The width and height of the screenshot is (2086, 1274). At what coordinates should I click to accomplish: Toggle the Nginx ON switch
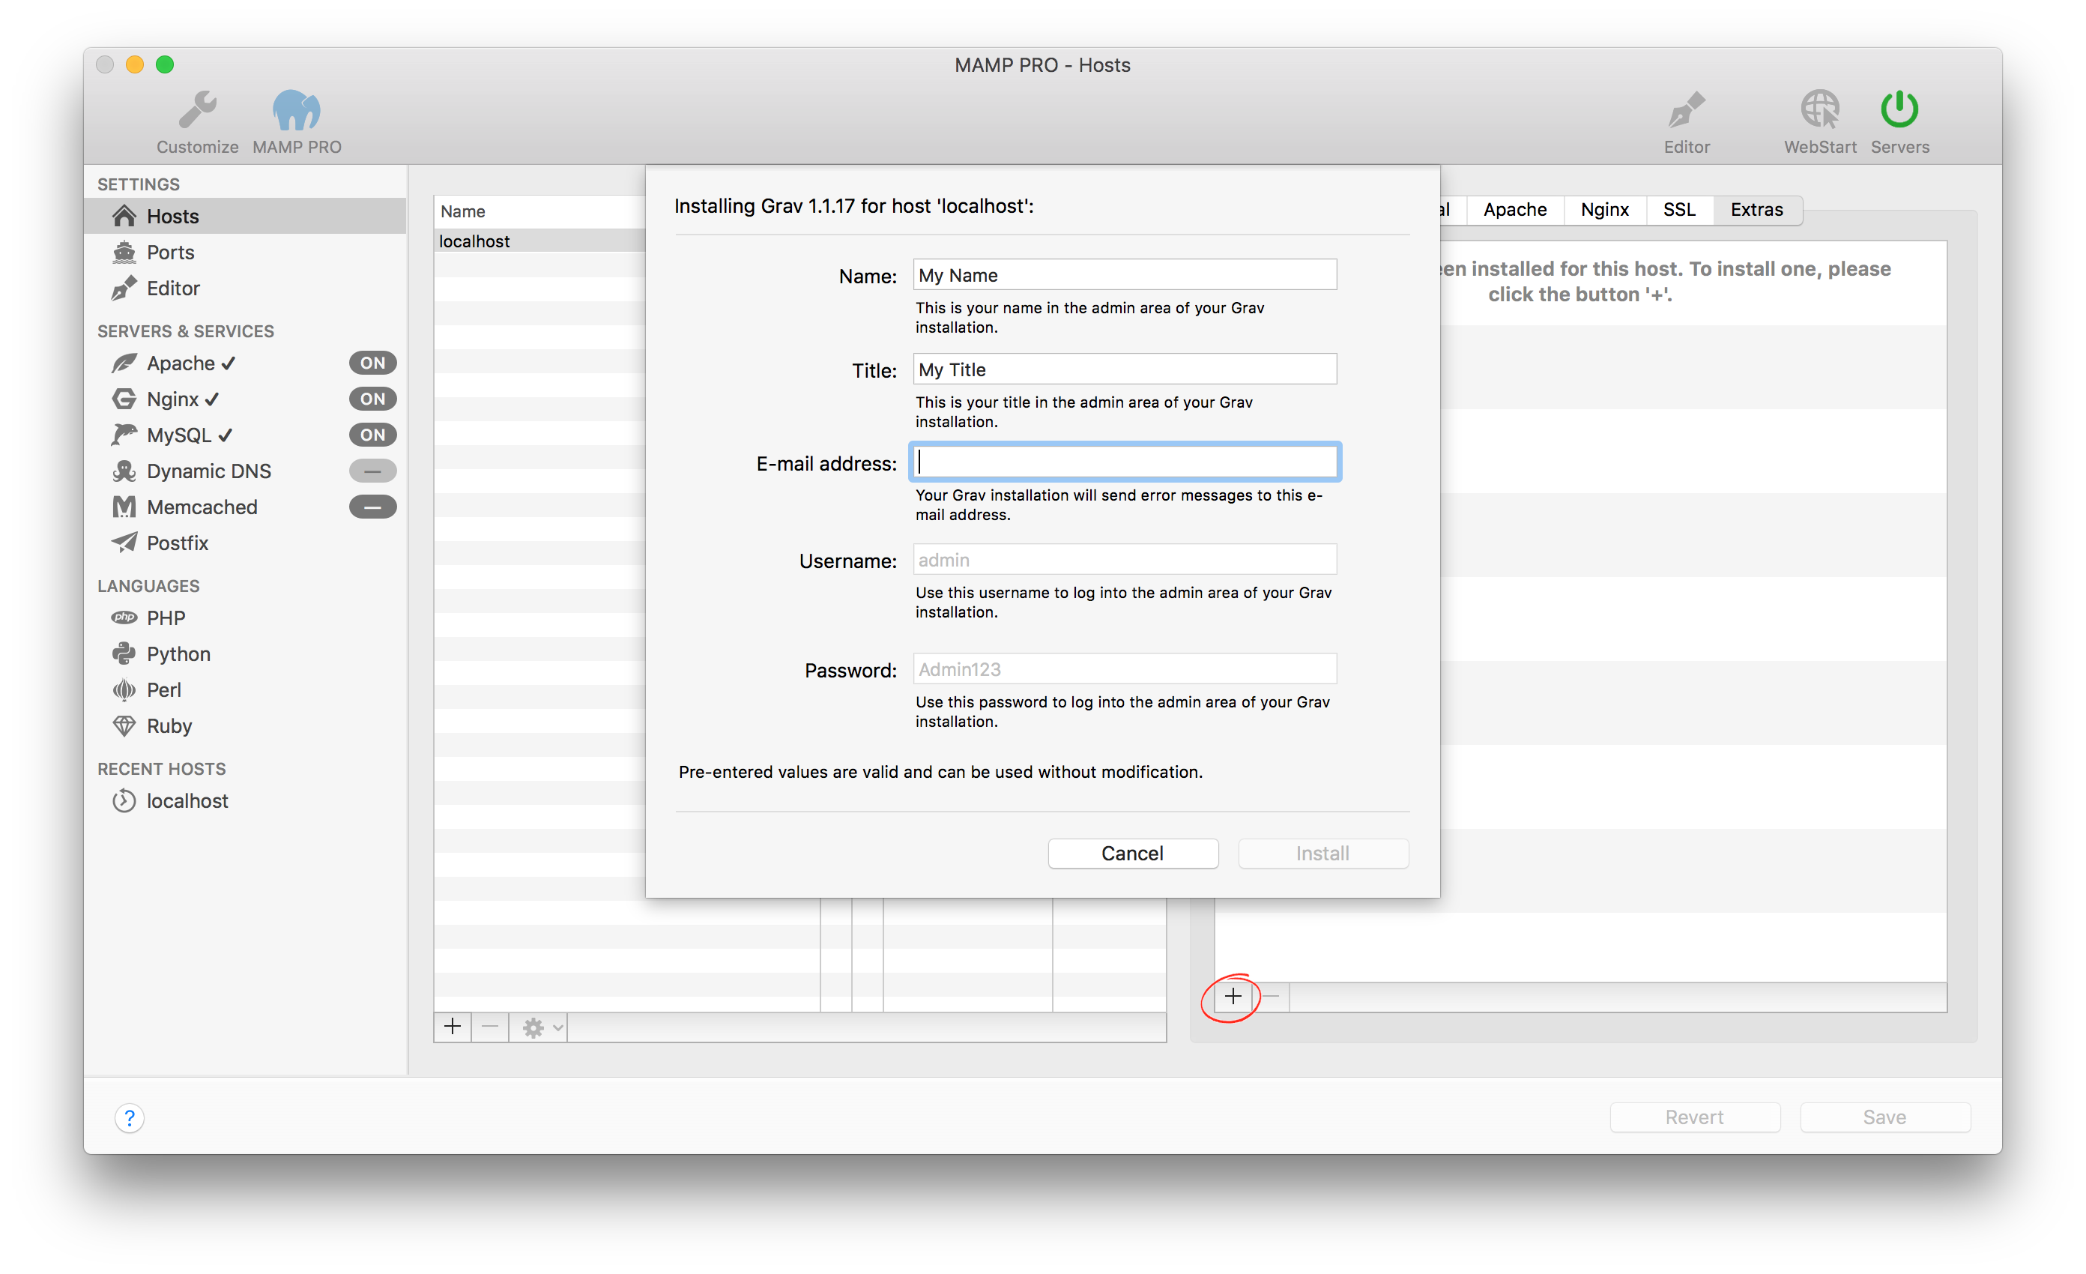[372, 399]
